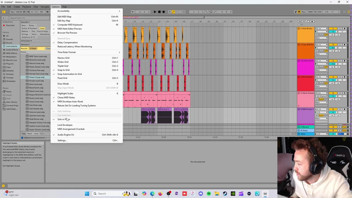Clear the browser filter
This screenshot has height=198, width=352.
48,48
